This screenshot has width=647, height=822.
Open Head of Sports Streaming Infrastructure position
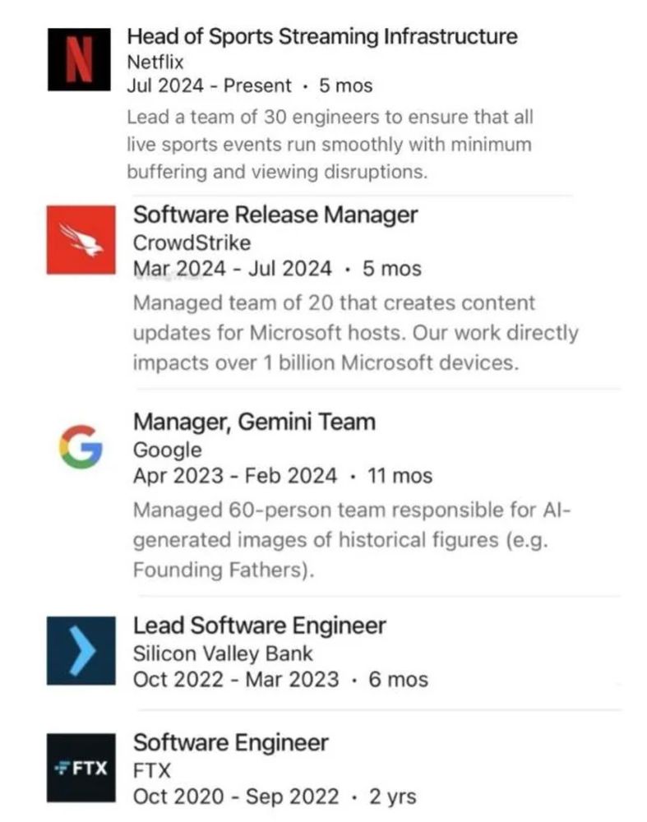[322, 37]
